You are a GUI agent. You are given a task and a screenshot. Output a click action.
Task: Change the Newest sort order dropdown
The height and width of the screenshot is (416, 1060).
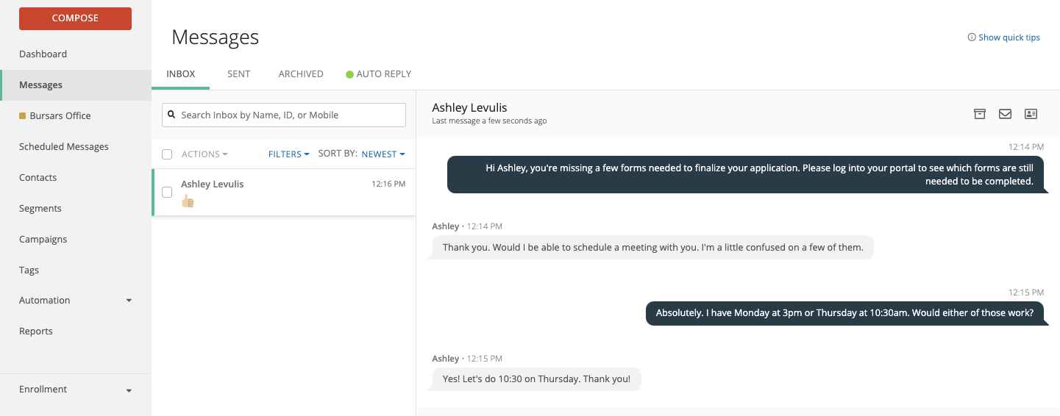(x=383, y=154)
